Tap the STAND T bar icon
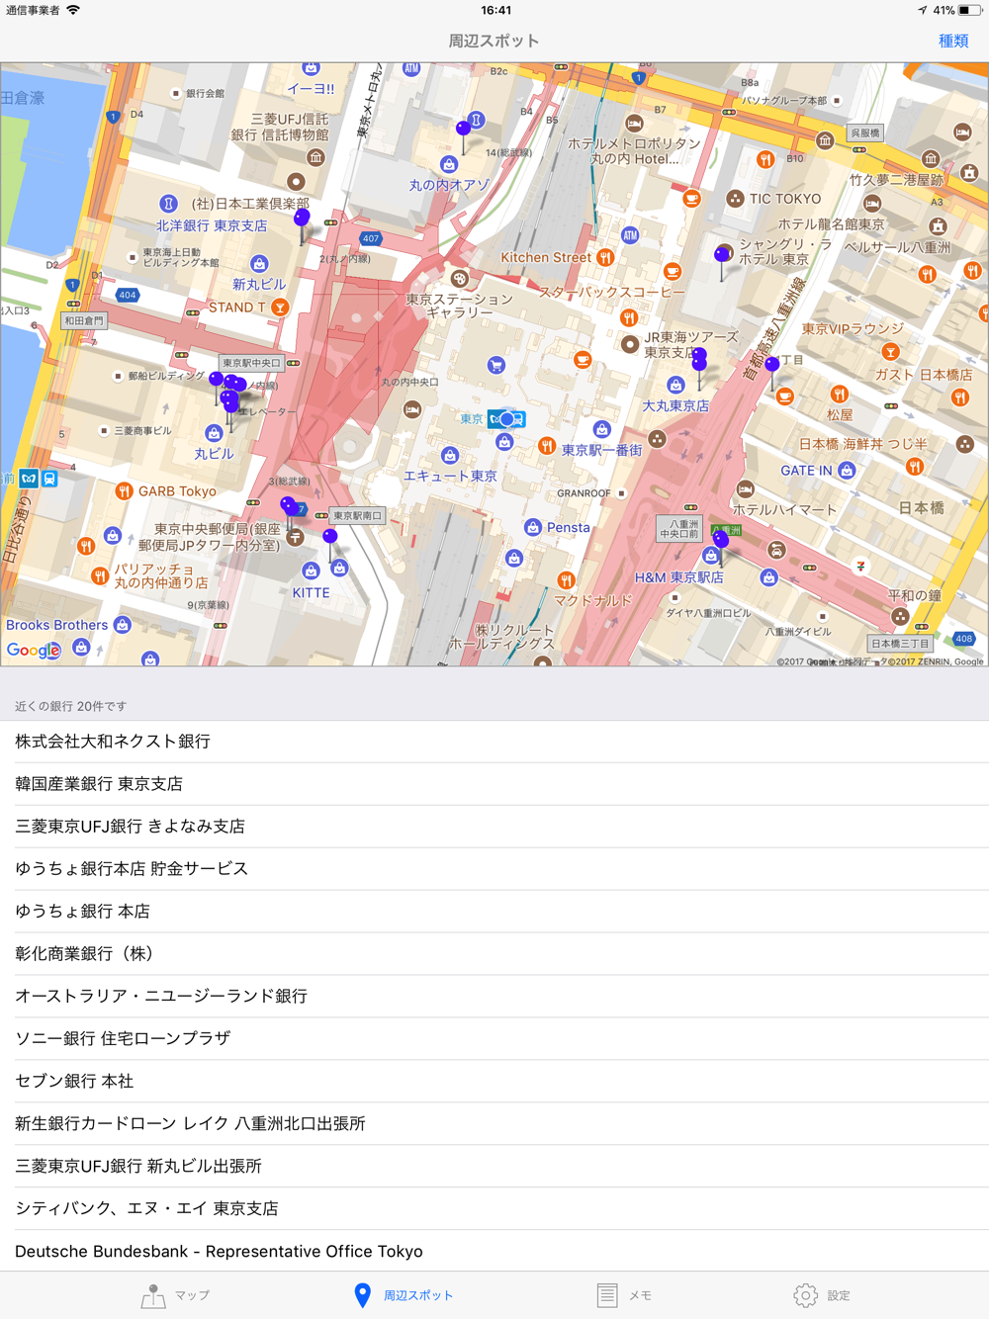Image resolution: width=989 pixels, height=1319 pixels. [x=281, y=308]
